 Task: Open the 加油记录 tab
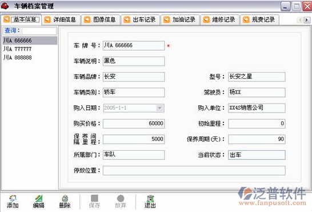pos(180,19)
